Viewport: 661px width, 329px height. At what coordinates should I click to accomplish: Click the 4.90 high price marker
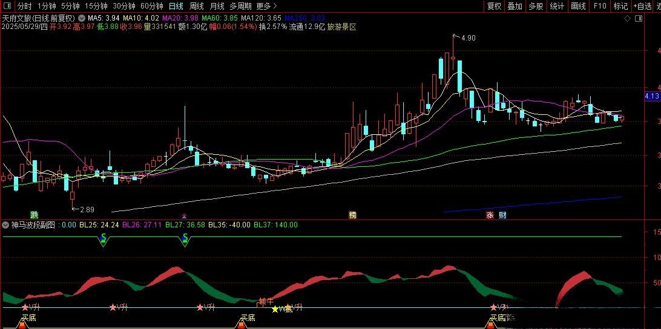coord(468,38)
